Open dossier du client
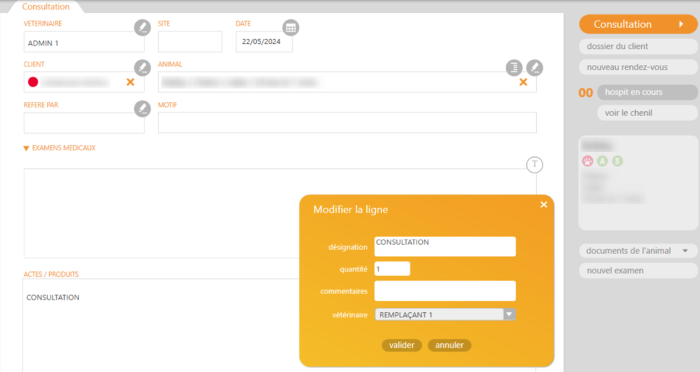Screen dimensions: 700x372 [638, 46]
